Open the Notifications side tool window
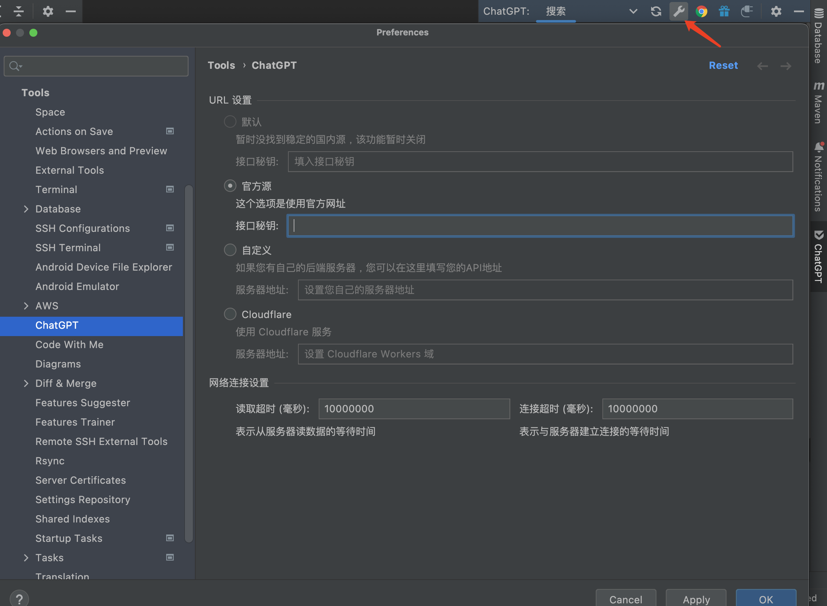This screenshot has height=606, width=827. [819, 177]
